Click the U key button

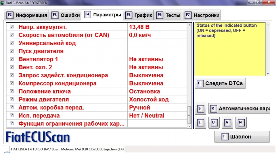214,122
